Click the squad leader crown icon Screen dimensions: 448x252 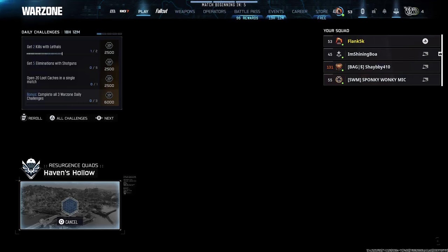(440, 54)
